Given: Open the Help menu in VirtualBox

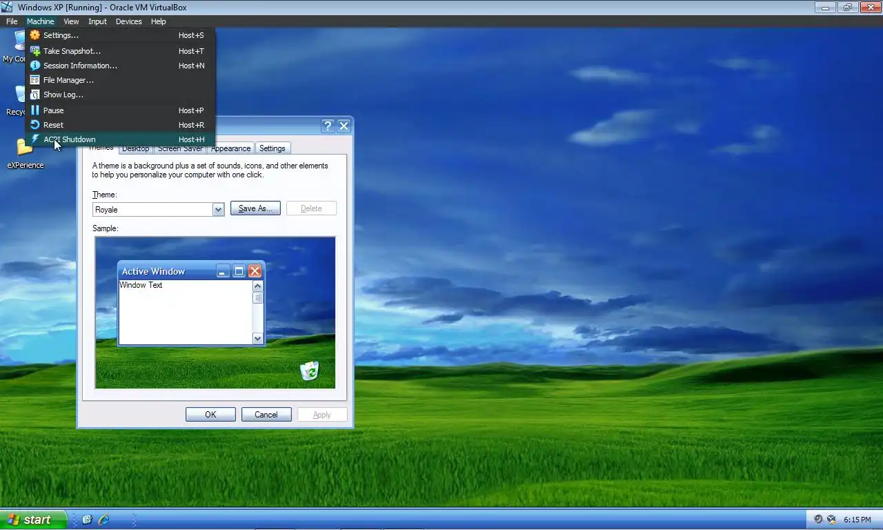Looking at the screenshot, I should [x=159, y=21].
